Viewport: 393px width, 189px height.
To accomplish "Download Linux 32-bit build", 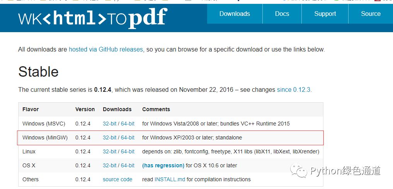I will pyautogui.click(x=109, y=151).
